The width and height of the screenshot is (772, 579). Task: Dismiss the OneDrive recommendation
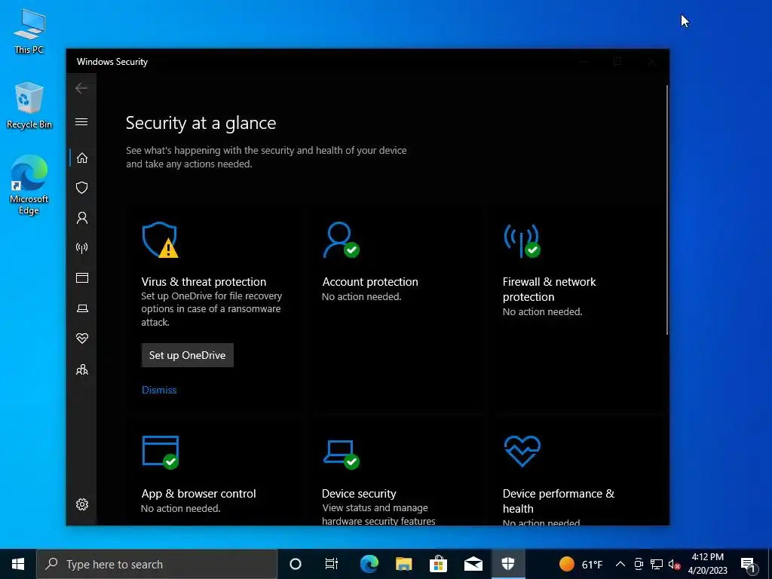click(159, 390)
